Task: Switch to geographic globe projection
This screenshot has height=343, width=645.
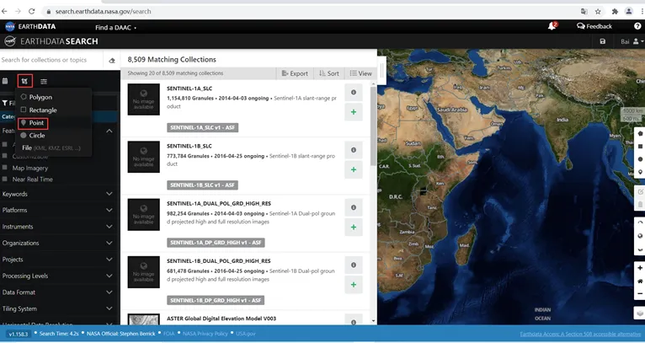Action: (x=640, y=236)
